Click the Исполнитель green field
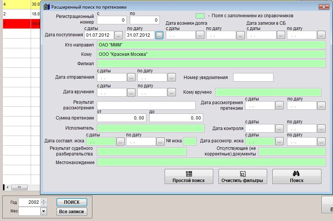The width and height of the screenshot is (333, 221). [151, 128]
